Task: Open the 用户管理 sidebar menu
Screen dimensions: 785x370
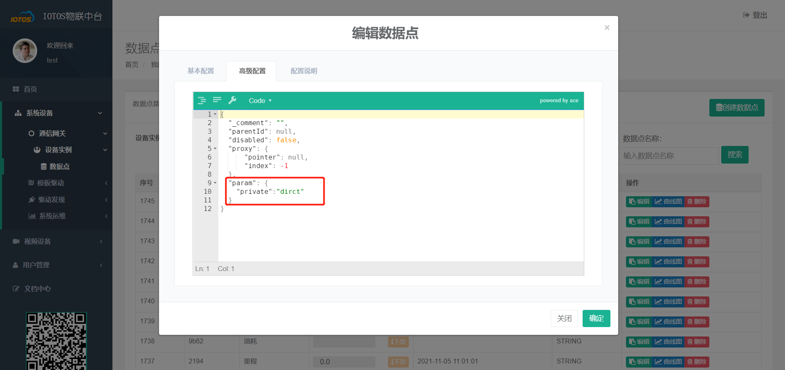Action: (x=56, y=265)
